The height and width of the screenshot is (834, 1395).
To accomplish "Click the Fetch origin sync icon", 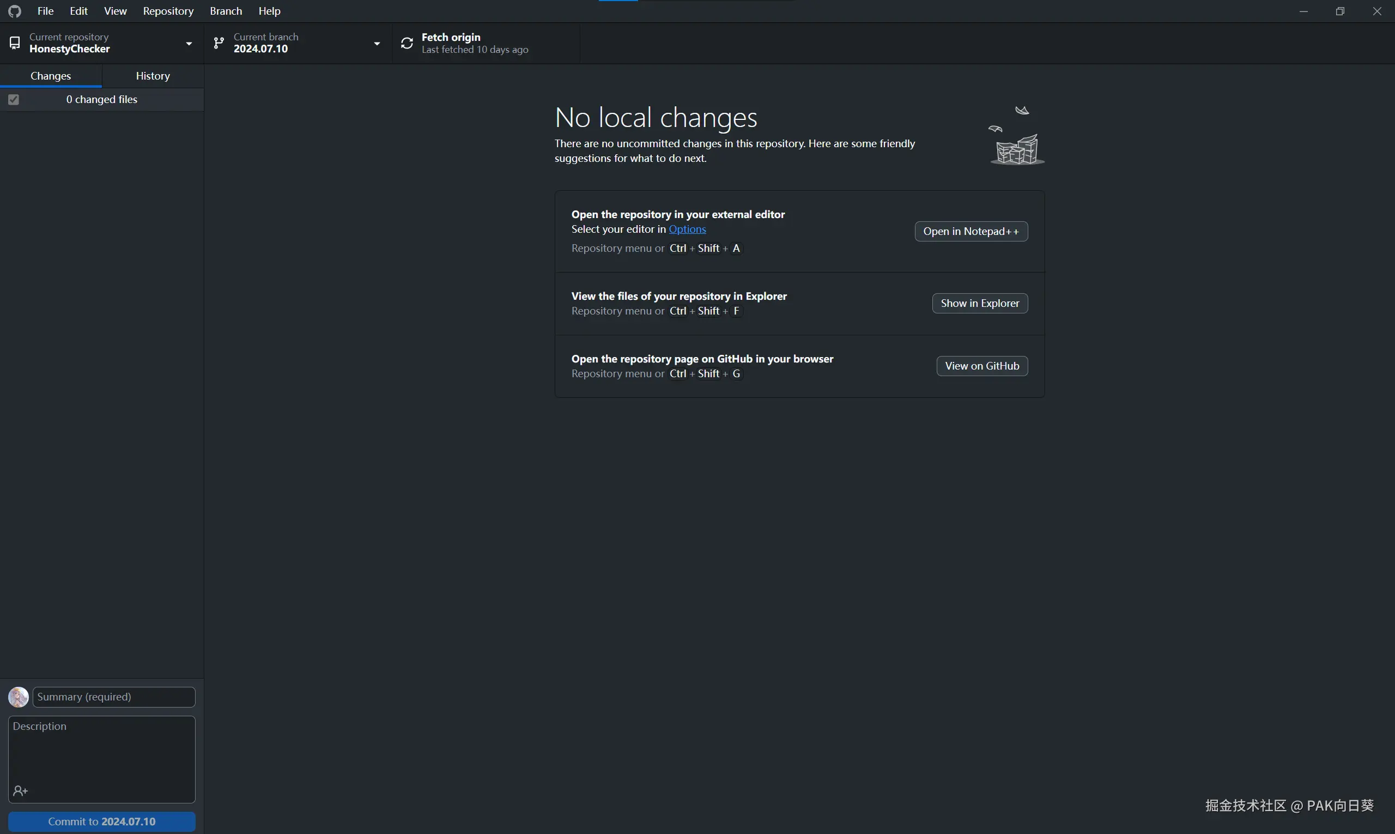I will [x=407, y=43].
